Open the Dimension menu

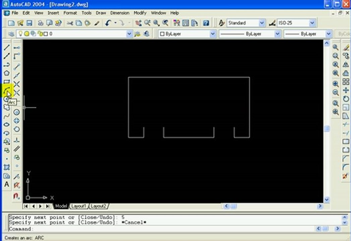(120, 13)
